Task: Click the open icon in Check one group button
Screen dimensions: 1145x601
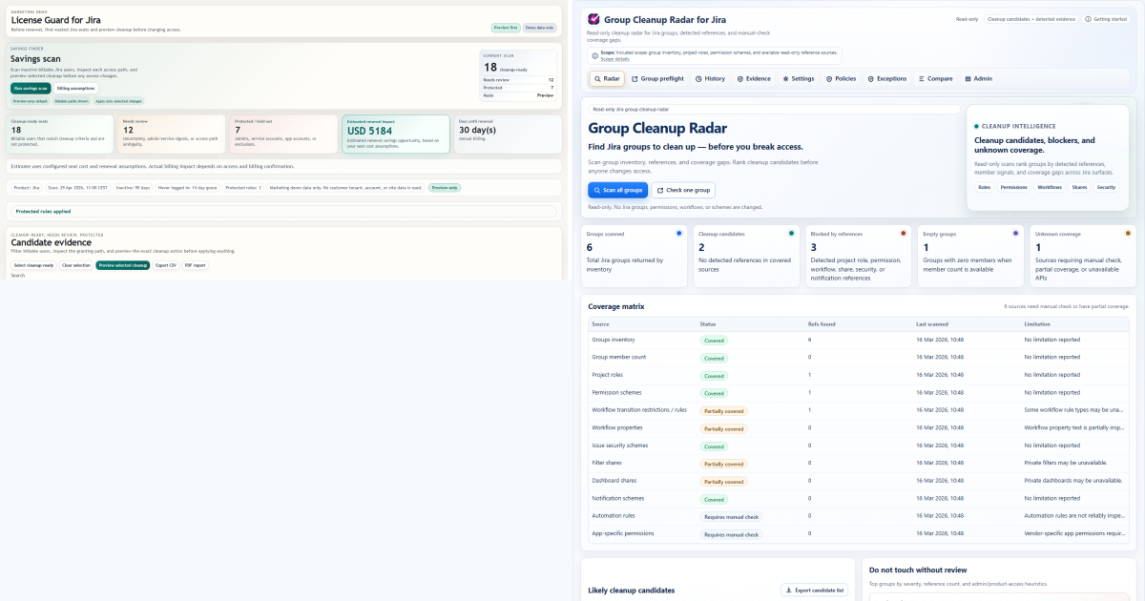Action: pyautogui.click(x=660, y=190)
